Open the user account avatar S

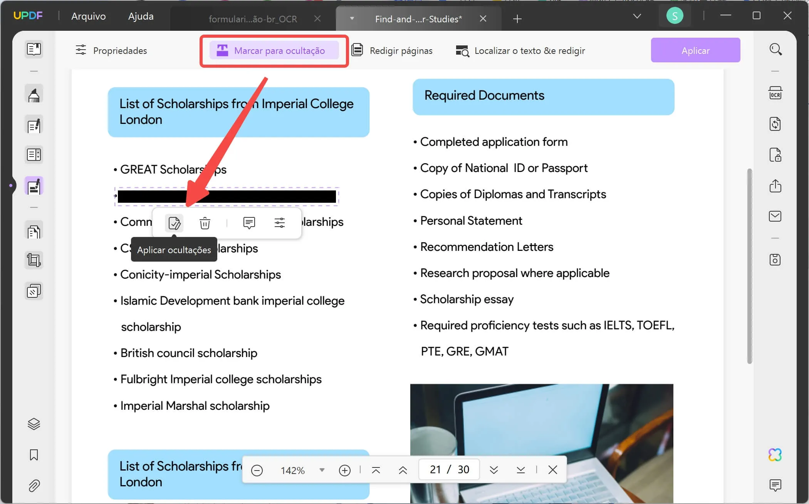point(675,16)
